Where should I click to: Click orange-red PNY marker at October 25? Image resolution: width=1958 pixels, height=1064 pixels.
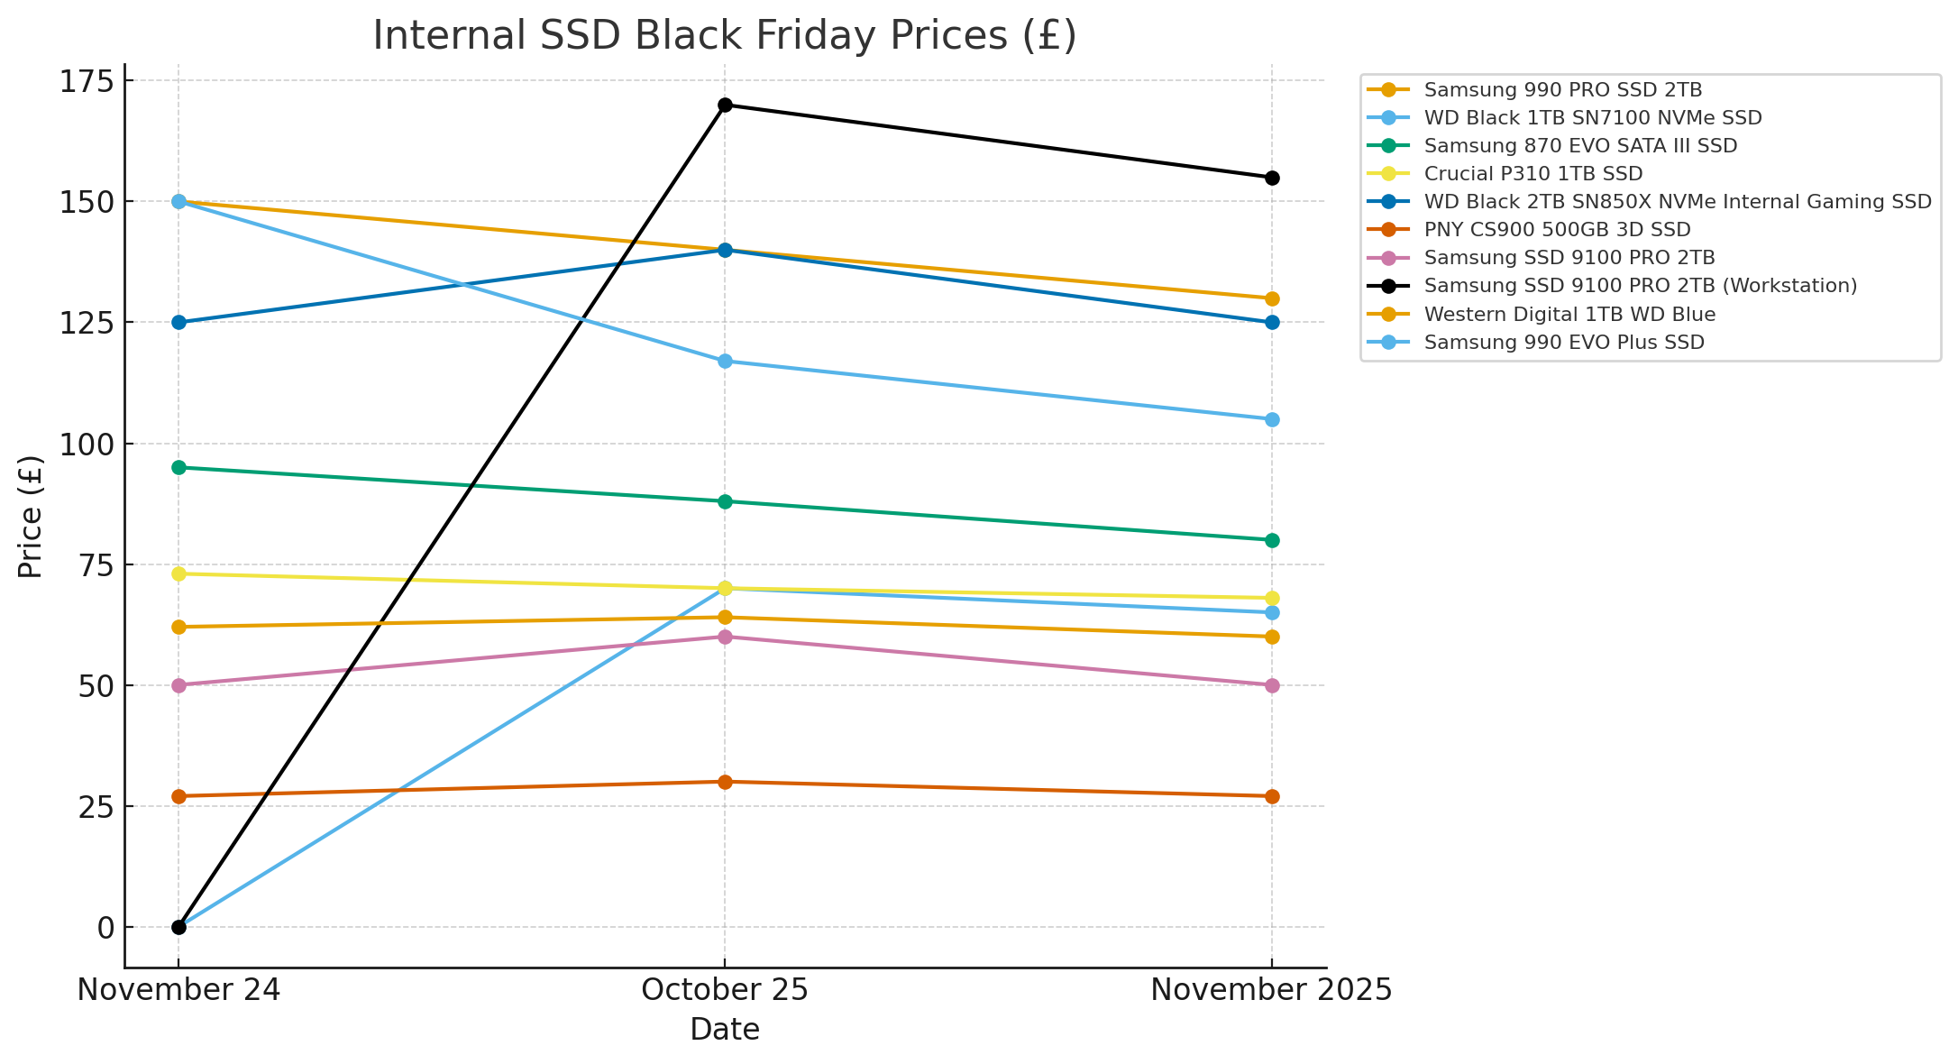725,782
